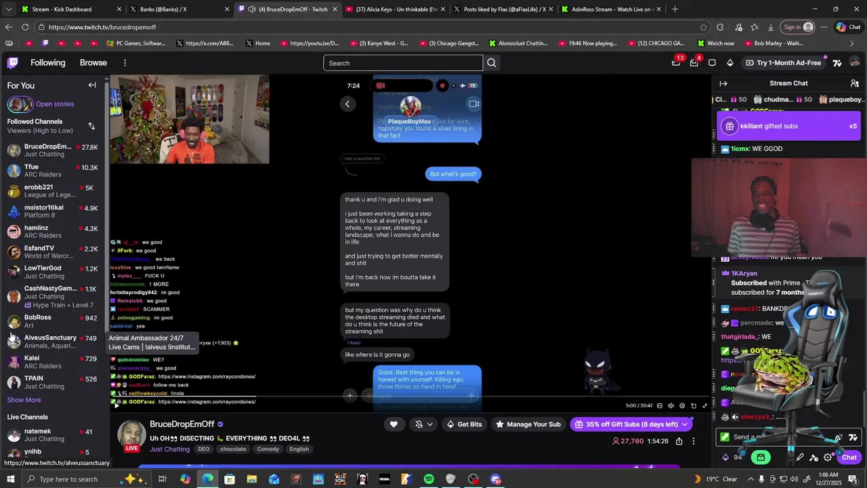Toggle moderator sword icon in chat footer
867x488 pixels.
[800, 457]
